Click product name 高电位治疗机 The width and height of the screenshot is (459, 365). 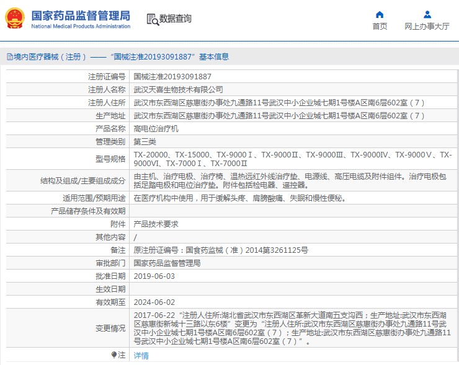[156, 129]
